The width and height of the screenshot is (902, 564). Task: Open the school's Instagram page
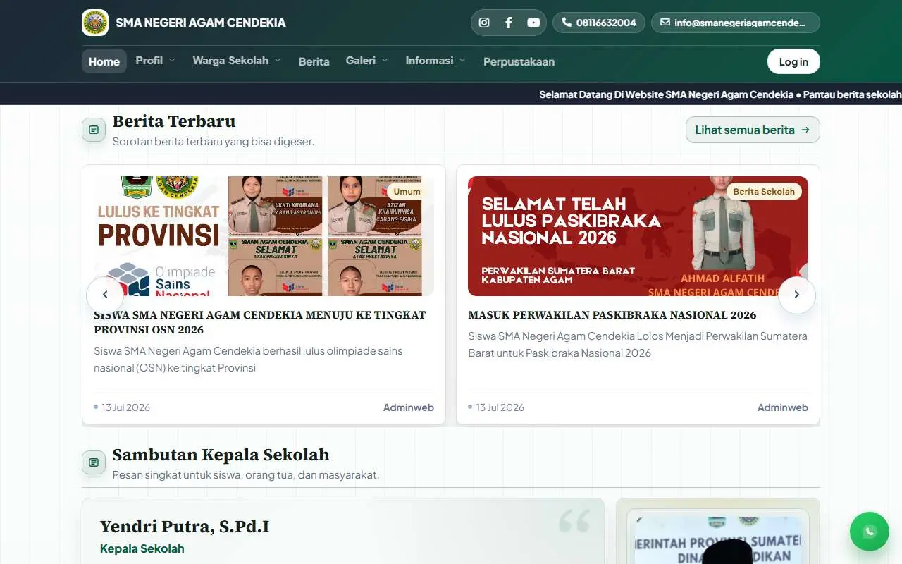click(x=484, y=23)
